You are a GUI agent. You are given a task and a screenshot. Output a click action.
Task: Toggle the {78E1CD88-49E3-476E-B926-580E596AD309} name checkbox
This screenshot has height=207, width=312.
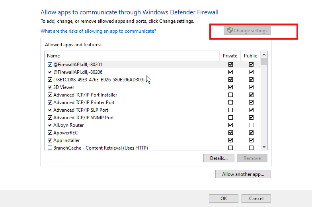pos(50,80)
